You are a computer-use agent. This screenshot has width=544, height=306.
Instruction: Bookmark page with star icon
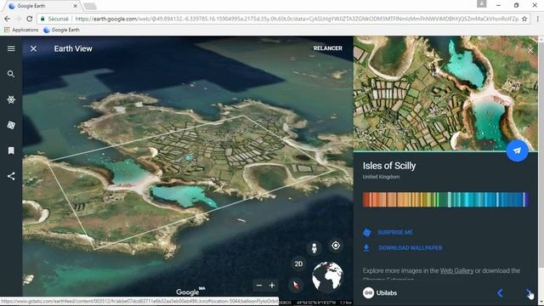click(524, 19)
